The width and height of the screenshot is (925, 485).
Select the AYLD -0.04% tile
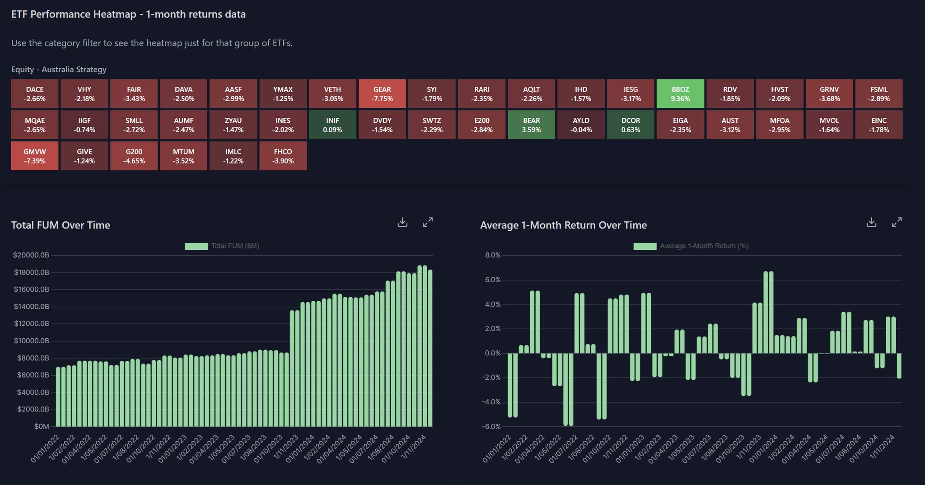pos(581,125)
